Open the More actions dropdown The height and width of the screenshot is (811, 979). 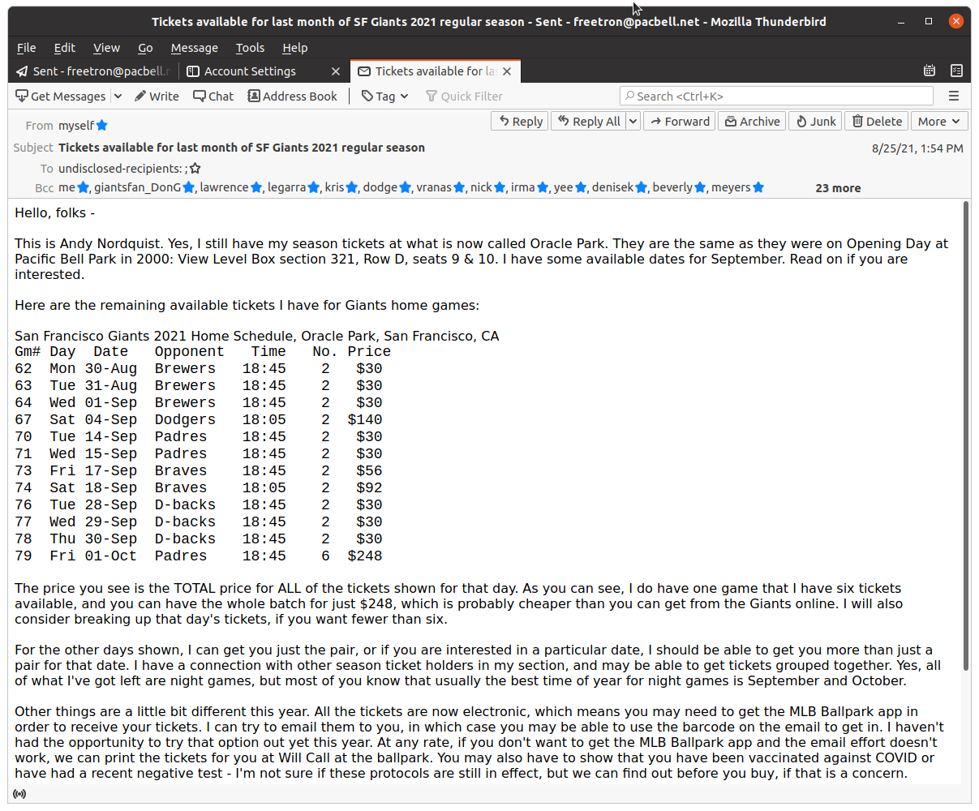(939, 122)
